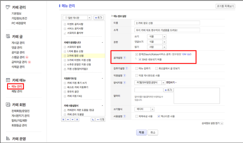Move menu to top with double-up arrow
Viewport: 243px width, 143px height.
pyautogui.click(x=77, y=119)
